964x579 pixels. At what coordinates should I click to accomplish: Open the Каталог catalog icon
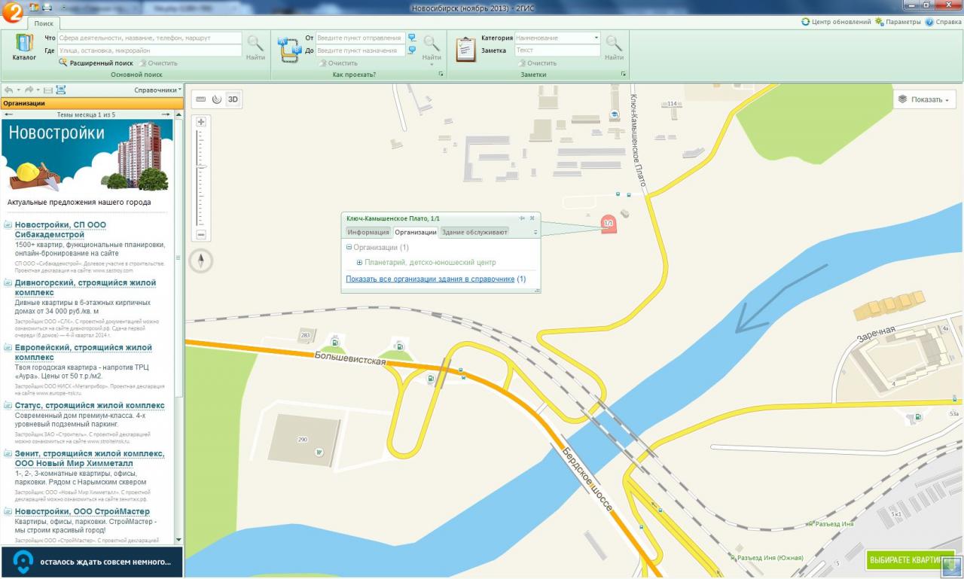coord(24,46)
